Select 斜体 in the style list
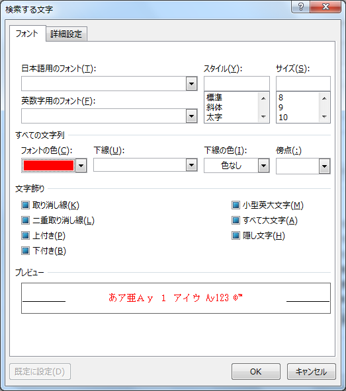 click(214, 107)
